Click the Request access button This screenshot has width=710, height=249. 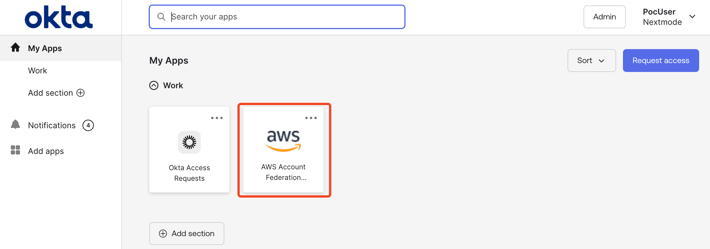pyautogui.click(x=661, y=61)
